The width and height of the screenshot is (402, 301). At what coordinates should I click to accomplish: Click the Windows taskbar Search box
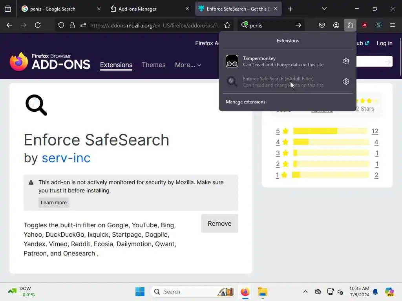(x=192, y=292)
